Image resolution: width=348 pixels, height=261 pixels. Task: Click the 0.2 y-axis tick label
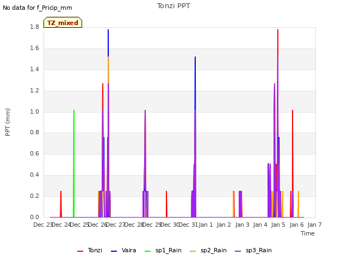tap(34, 196)
